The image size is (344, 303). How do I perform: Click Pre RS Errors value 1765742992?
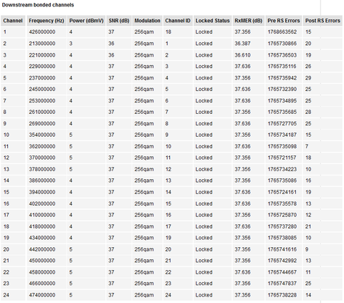click(282, 261)
